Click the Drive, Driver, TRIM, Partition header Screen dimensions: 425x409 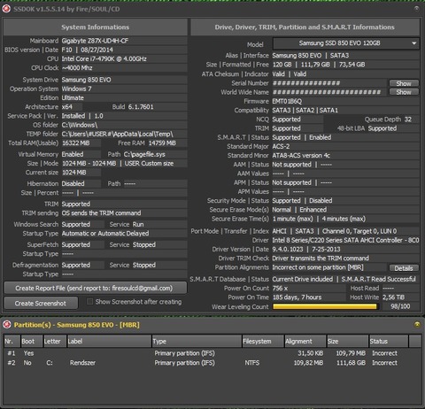click(305, 27)
